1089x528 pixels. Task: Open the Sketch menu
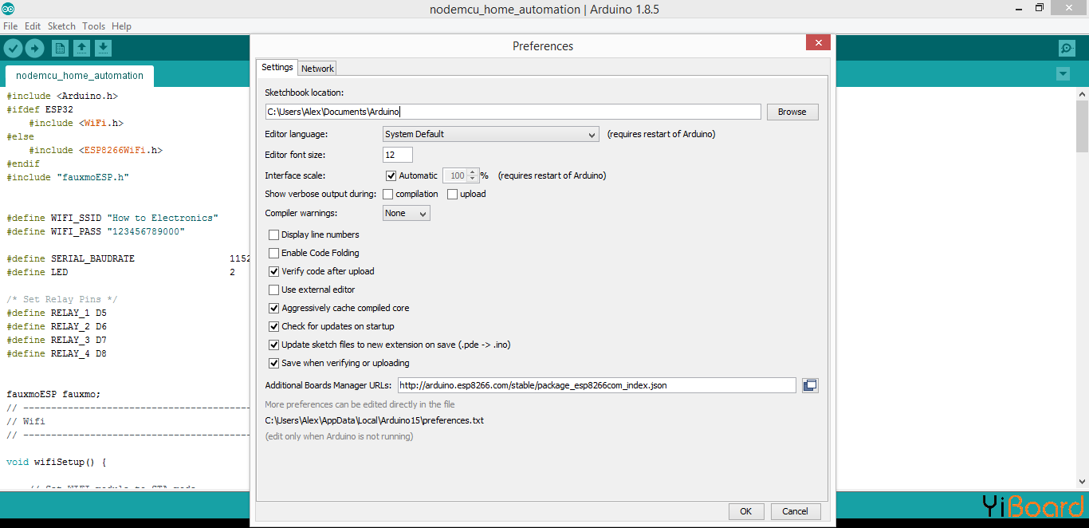[x=61, y=26]
